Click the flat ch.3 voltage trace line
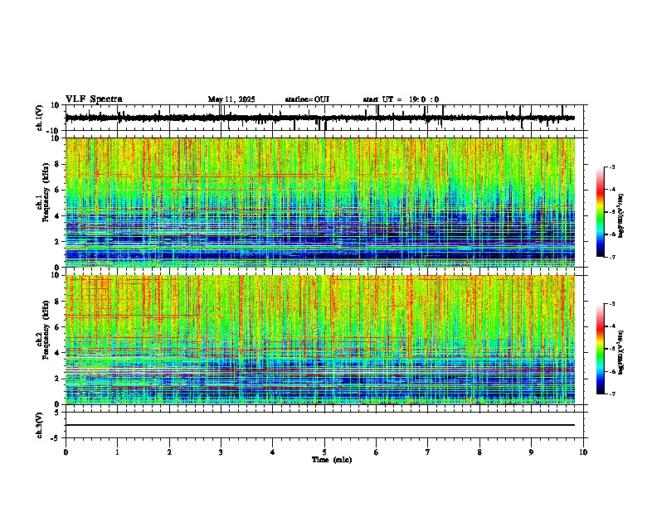Viewport: 657px width, 507px height. pyautogui.click(x=319, y=425)
